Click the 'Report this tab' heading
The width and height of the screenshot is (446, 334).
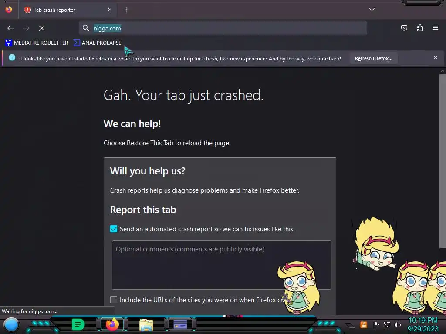(x=143, y=210)
